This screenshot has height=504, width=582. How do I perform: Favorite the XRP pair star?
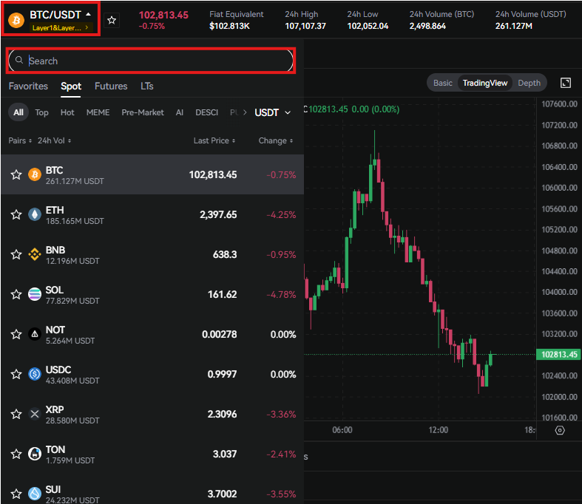[16, 414]
